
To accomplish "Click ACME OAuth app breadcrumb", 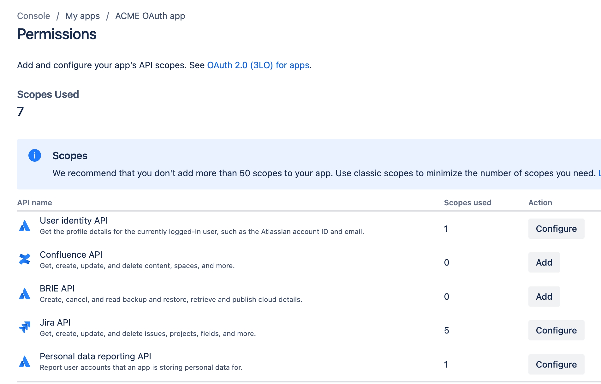I will click(x=150, y=16).
